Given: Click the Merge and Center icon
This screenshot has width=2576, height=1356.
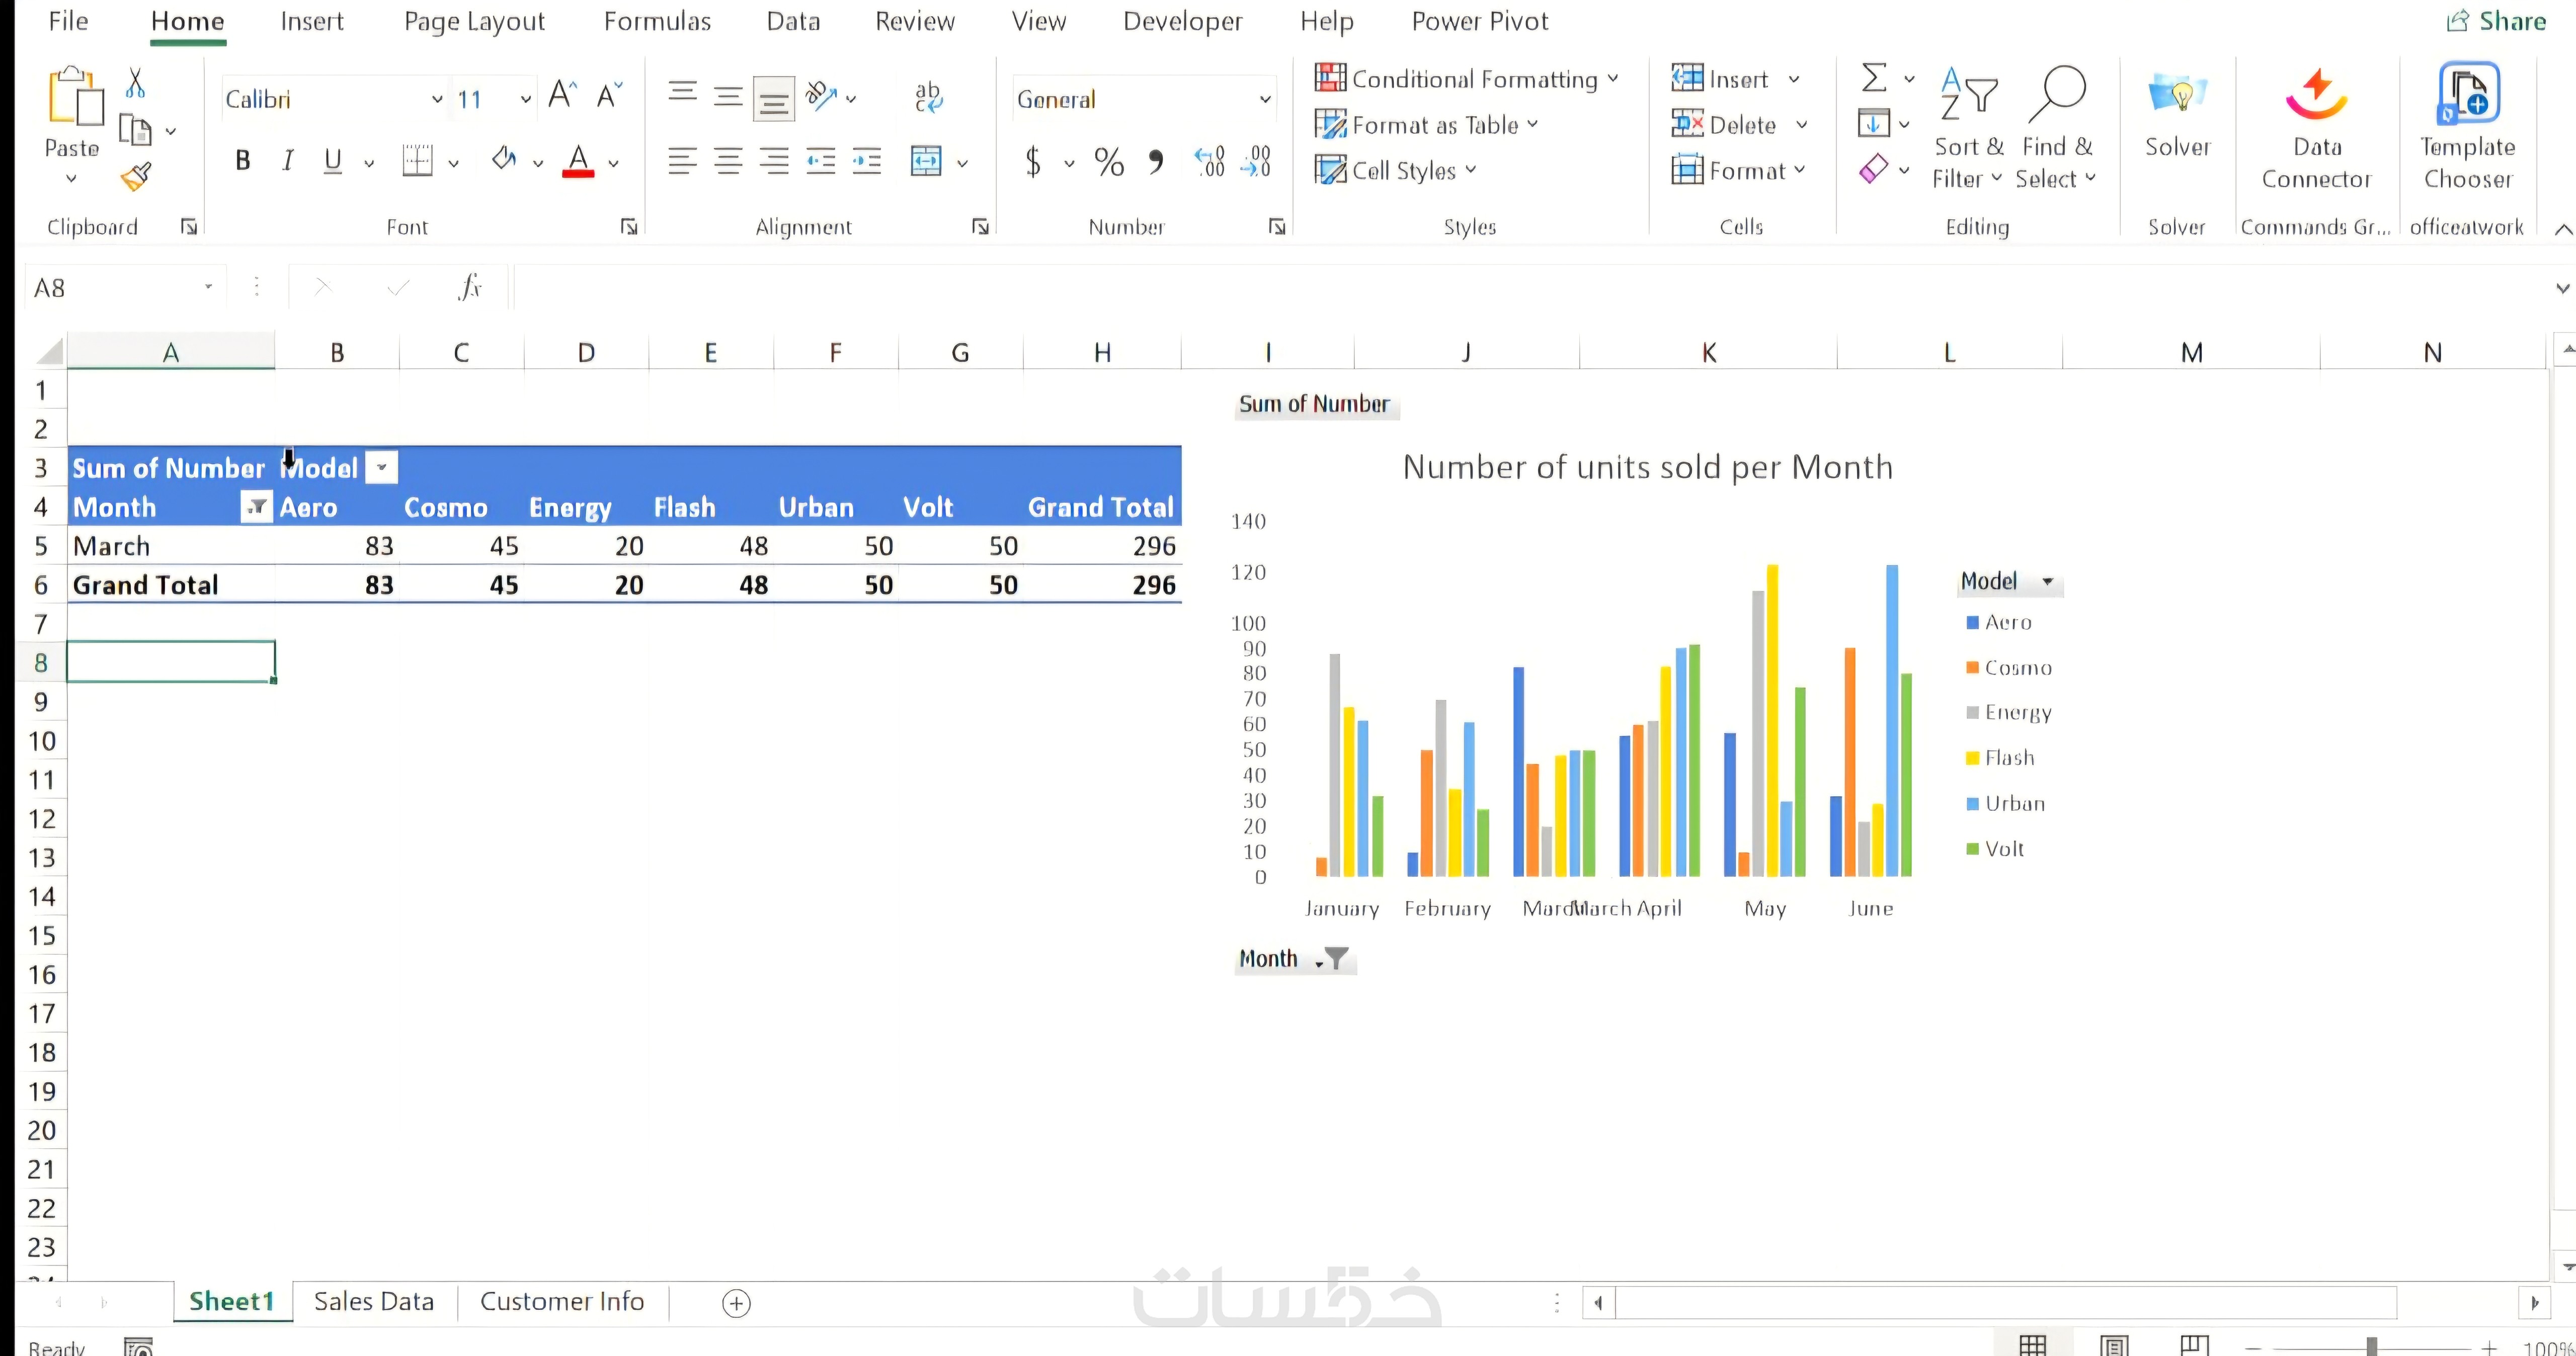Looking at the screenshot, I should (926, 160).
